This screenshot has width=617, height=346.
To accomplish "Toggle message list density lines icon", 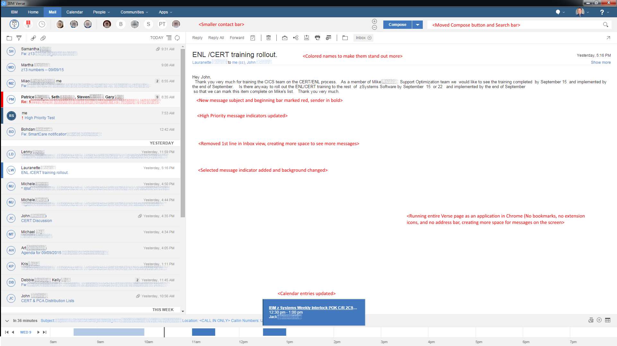I will coord(169,38).
